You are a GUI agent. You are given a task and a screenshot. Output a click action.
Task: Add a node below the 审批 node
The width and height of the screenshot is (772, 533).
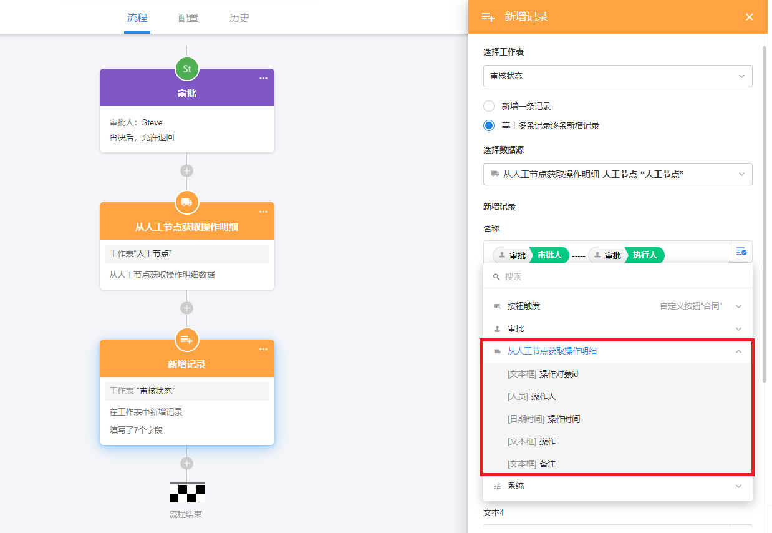click(186, 170)
